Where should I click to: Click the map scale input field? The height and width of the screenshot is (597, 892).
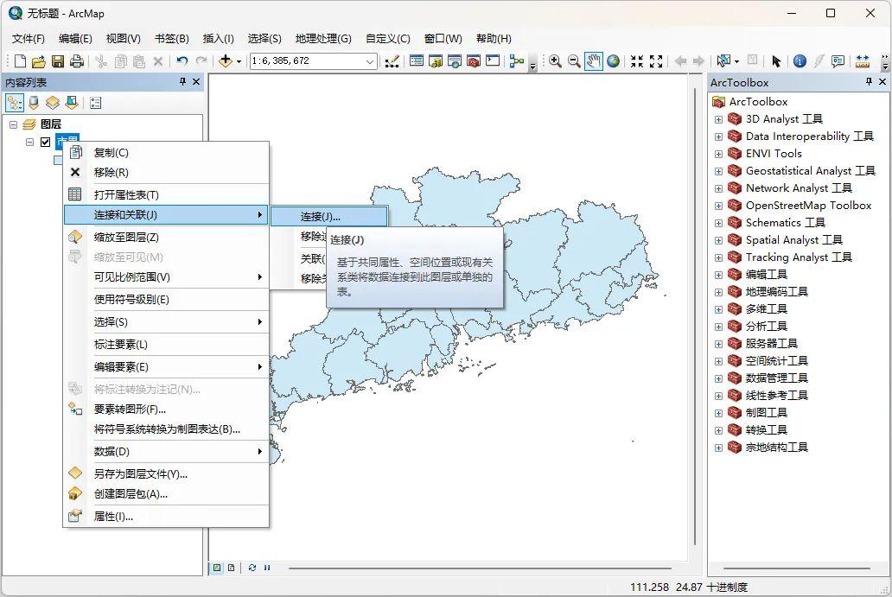click(307, 60)
